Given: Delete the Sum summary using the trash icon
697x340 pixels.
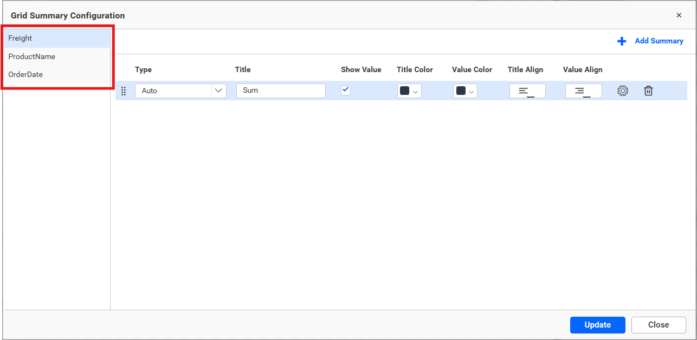Looking at the screenshot, I should (x=648, y=91).
